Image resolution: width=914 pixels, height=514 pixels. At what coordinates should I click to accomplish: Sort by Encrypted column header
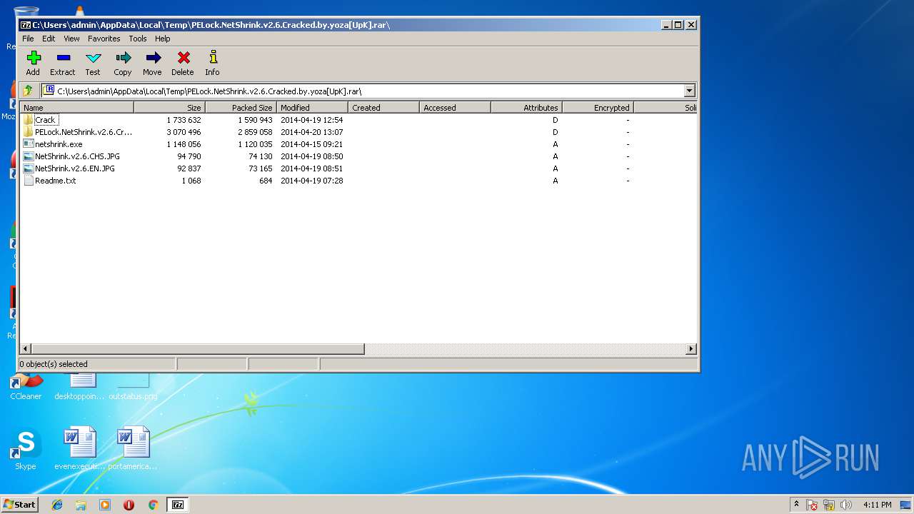coord(598,108)
